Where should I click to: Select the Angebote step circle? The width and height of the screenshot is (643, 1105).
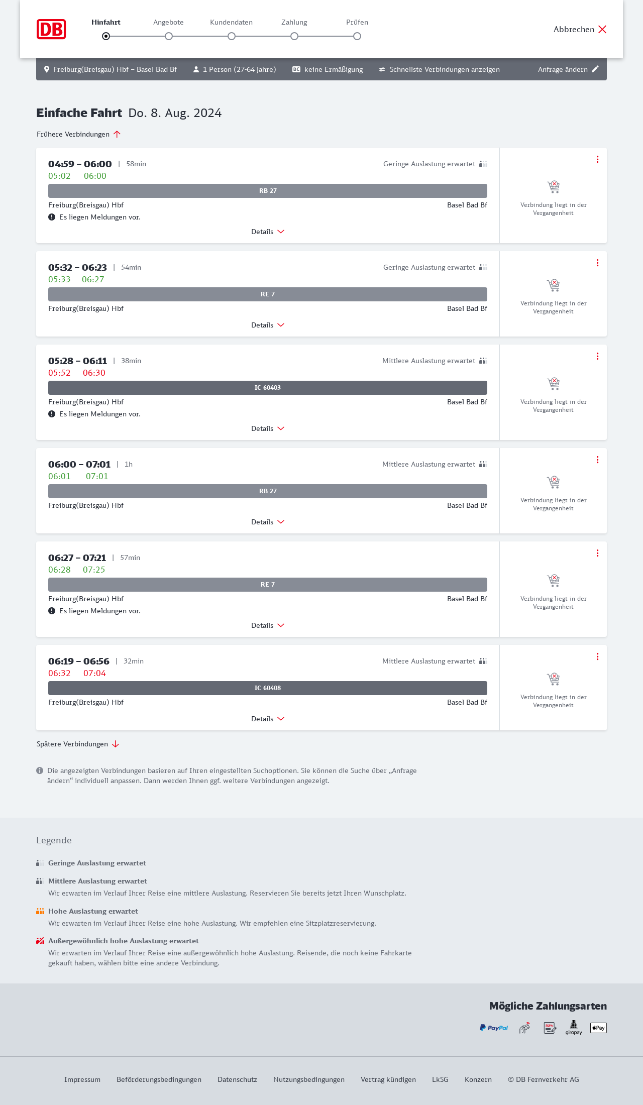point(169,36)
